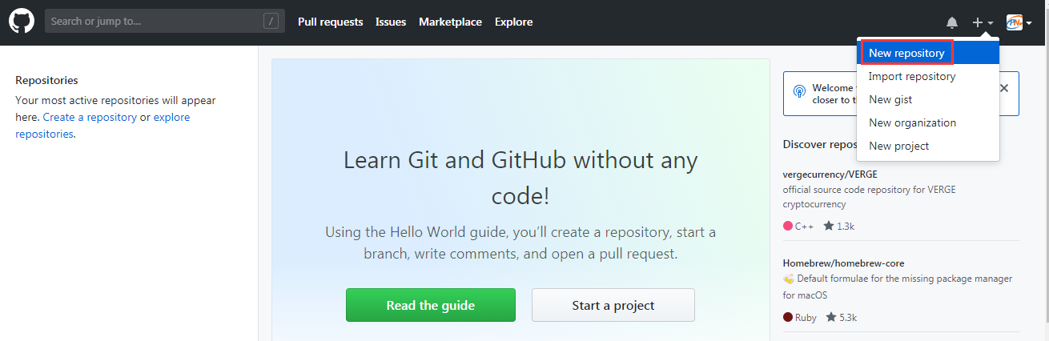Focus the Search or jump to field
The image size is (1049, 341).
164,22
